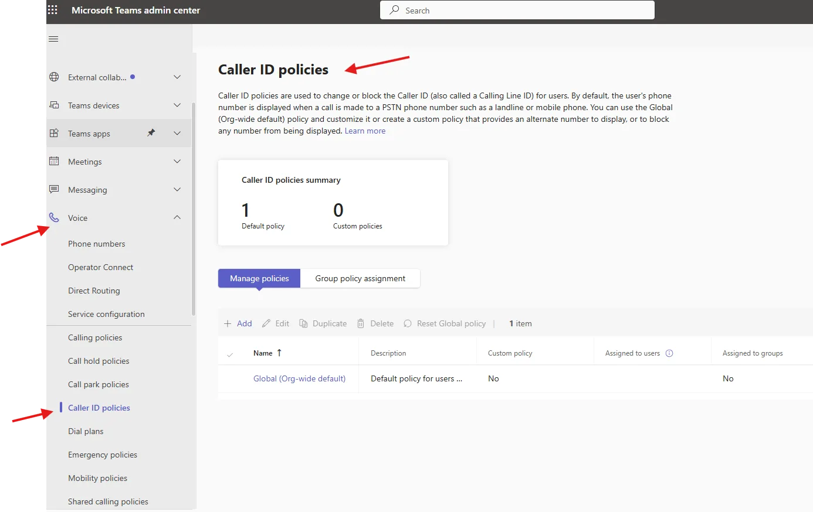813x512 pixels.
Task: Click the Teams devices icon in sidebar
Action: click(x=53, y=105)
